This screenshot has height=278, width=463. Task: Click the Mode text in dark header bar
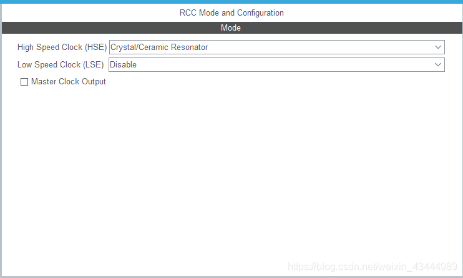pos(231,28)
